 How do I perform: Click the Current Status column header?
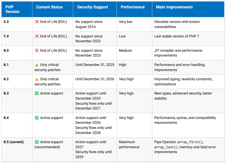(49, 7)
